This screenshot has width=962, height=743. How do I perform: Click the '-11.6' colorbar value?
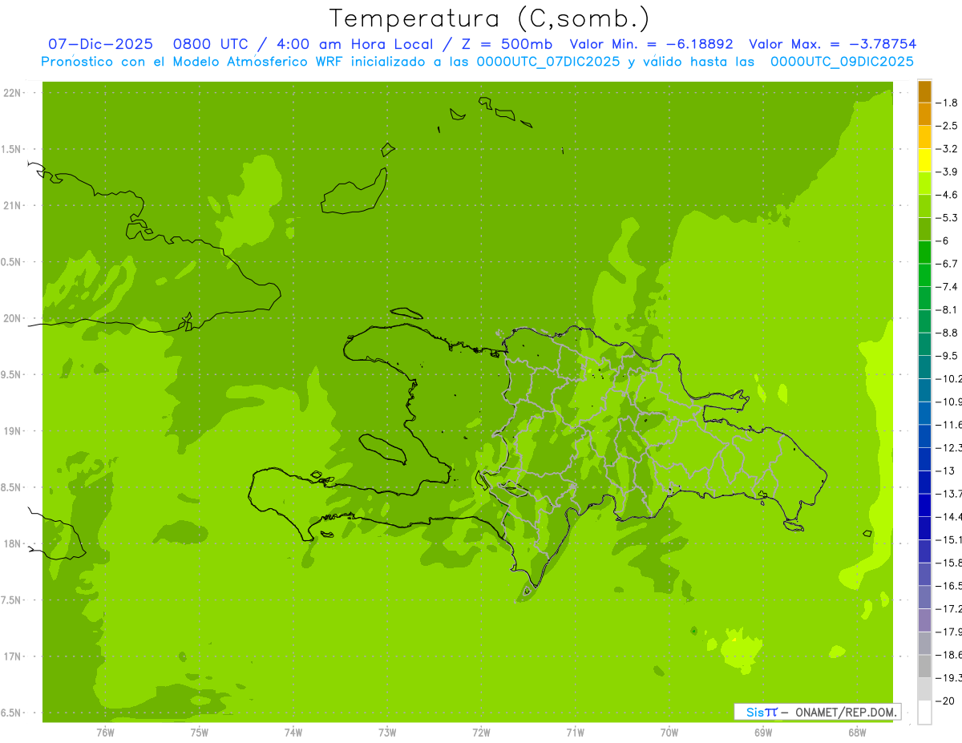pyautogui.click(x=949, y=424)
